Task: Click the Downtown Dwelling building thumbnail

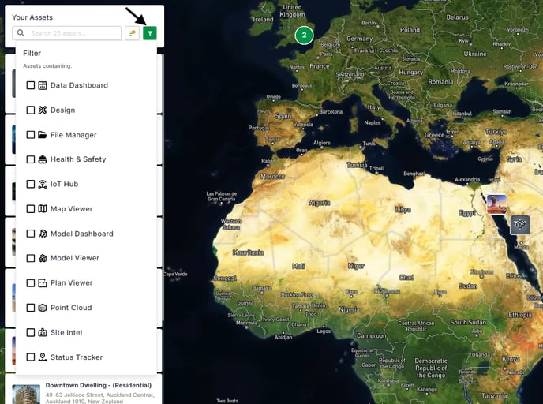Action: pyautogui.click(x=26, y=392)
